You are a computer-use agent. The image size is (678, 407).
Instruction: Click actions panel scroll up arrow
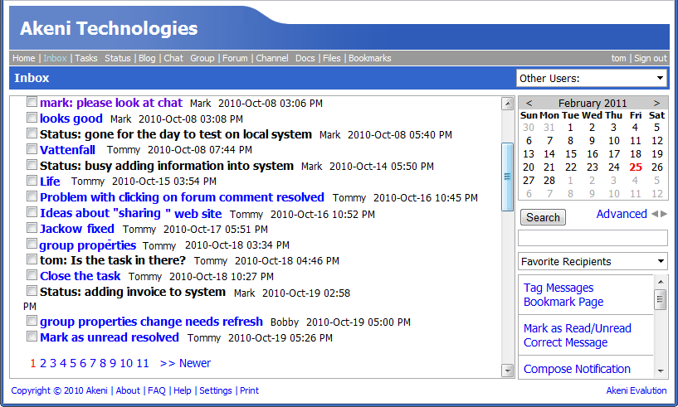661,282
